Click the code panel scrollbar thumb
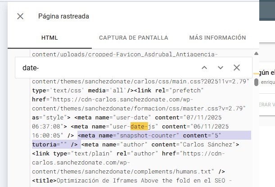275x187 pixels. point(256,82)
